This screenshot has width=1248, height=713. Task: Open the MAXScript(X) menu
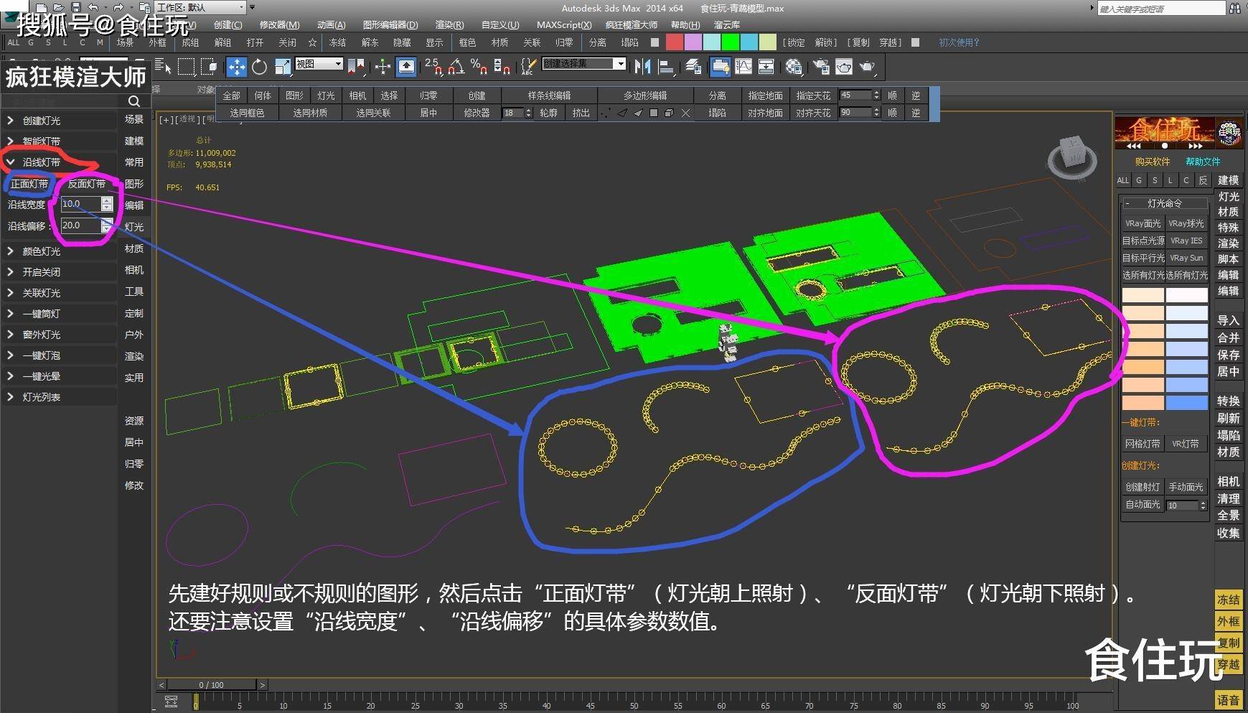pos(564,25)
